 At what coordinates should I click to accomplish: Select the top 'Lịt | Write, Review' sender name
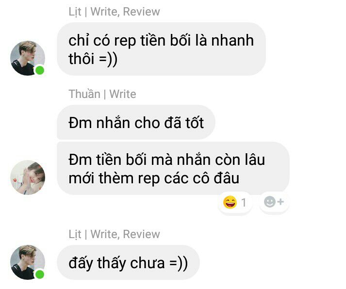(x=114, y=12)
